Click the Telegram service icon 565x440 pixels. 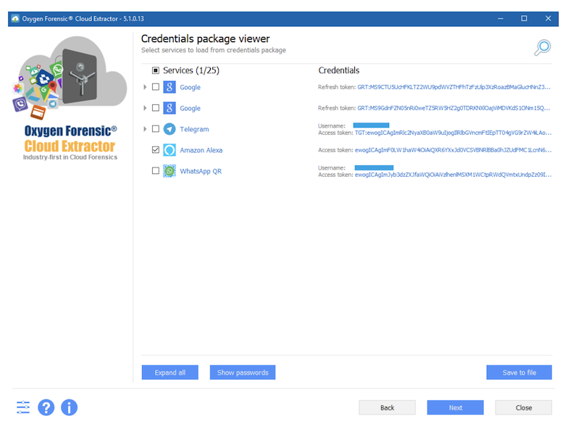[x=169, y=129]
